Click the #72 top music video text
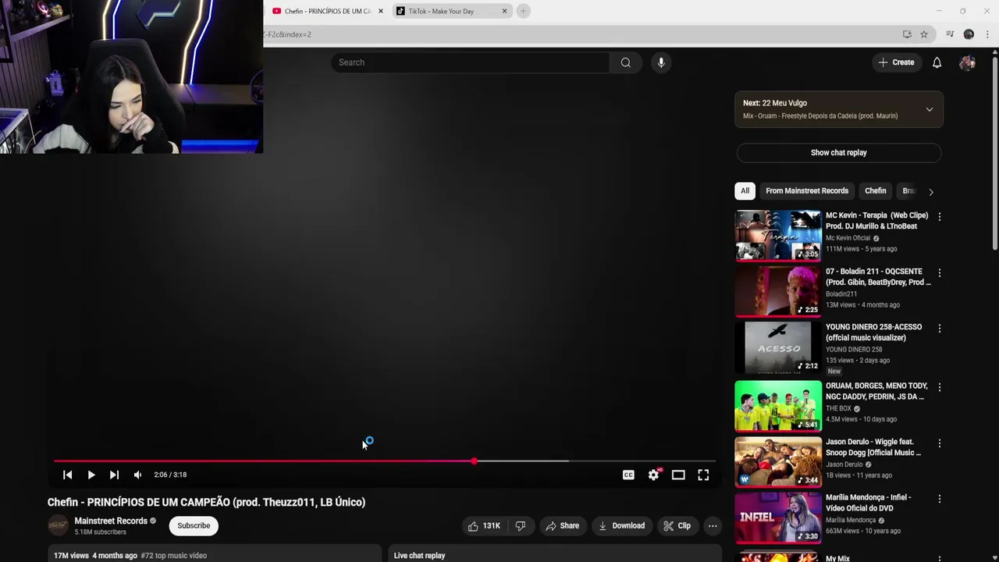 click(174, 556)
